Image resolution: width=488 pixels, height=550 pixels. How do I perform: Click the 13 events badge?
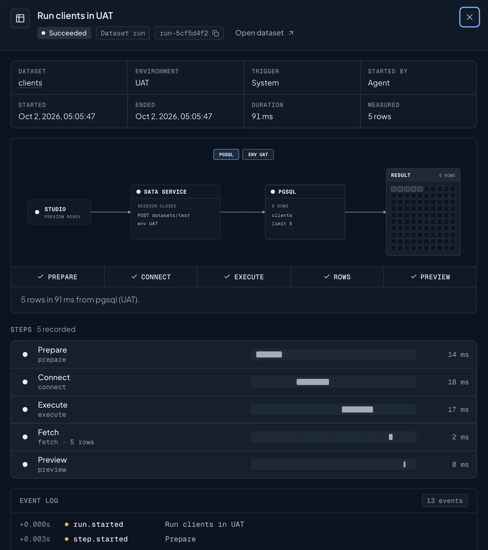pos(445,501)
